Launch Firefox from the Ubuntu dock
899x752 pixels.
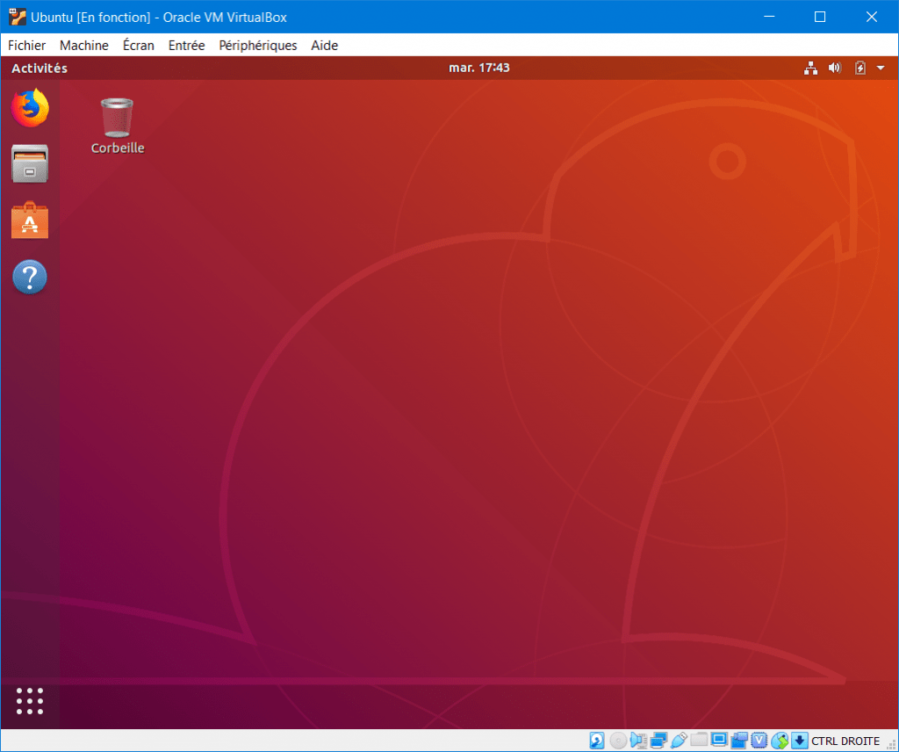point(30,108)
